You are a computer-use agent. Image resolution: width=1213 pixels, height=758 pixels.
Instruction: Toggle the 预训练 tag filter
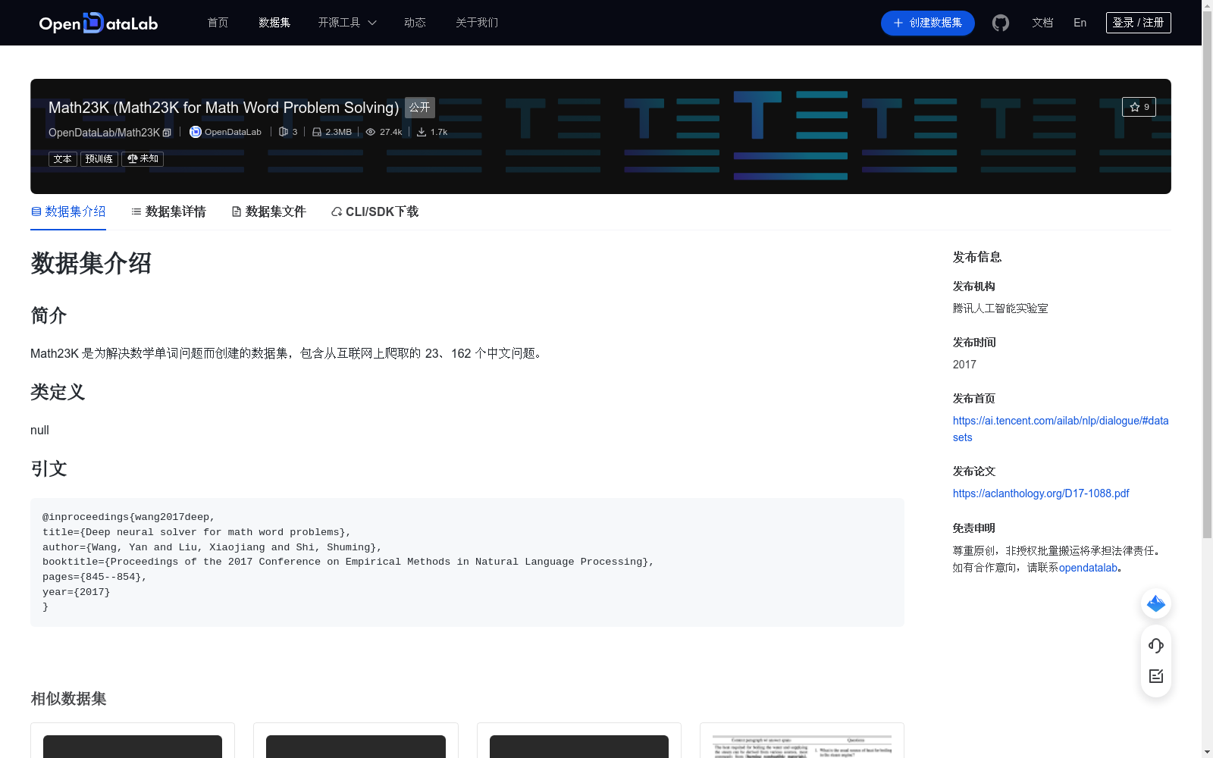(99, 158)
